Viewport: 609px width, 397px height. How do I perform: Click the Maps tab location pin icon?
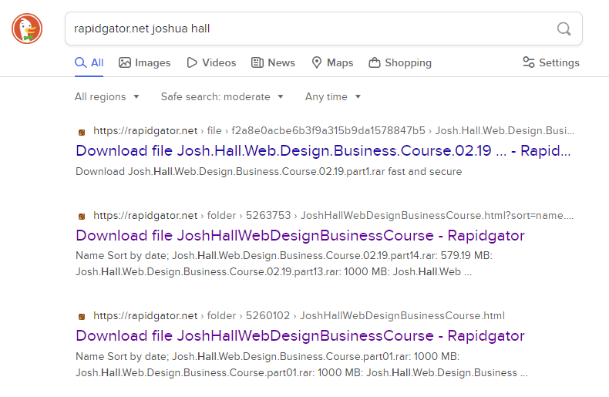[317, 62]
